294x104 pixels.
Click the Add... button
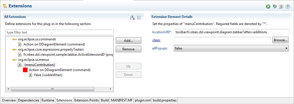tap(129, 41)
